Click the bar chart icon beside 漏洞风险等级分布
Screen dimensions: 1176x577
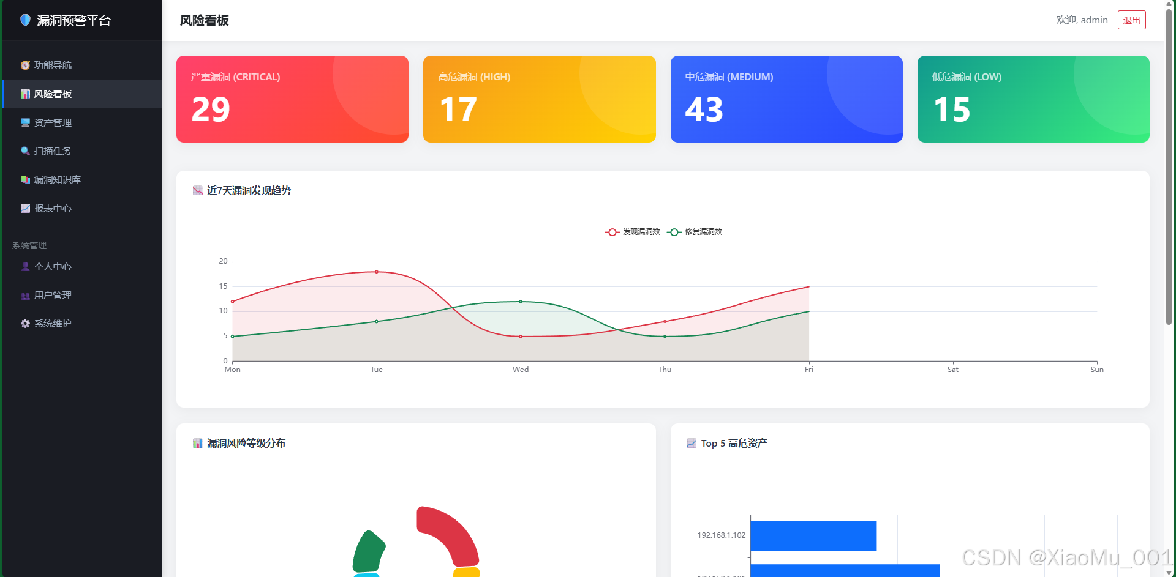197,443
